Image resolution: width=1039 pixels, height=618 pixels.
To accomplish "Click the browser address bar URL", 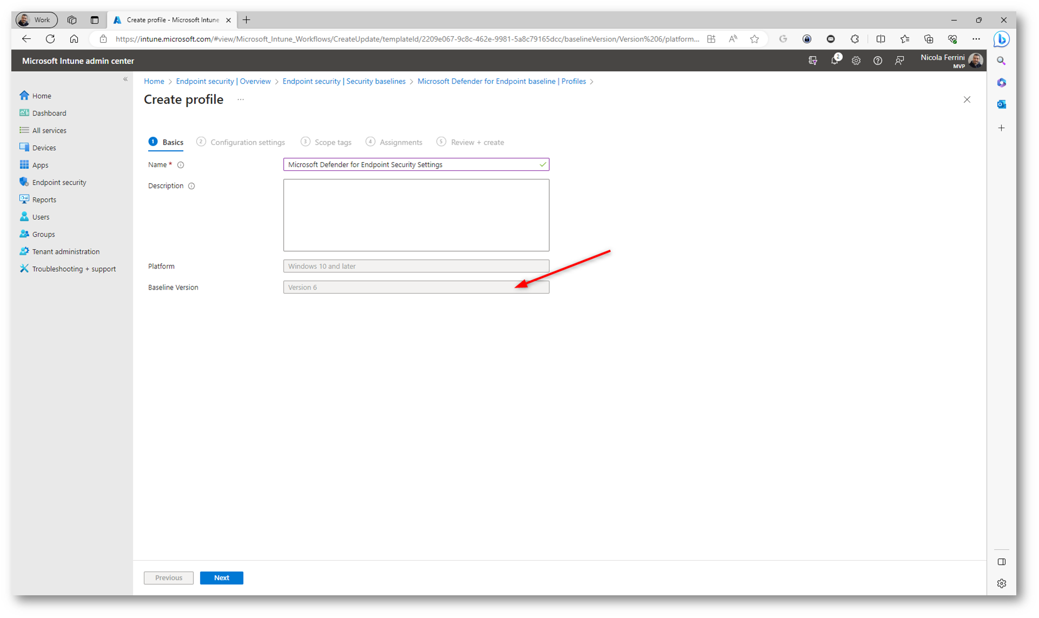I will 407,39.
